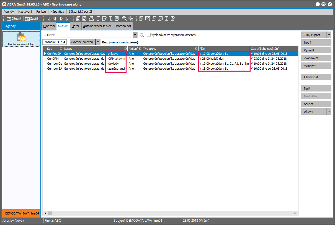The width and height of the screenshot is (335, 225).
Task: Click the magnifier search icon beside Fulltext
Action: (x=142, y=35)
